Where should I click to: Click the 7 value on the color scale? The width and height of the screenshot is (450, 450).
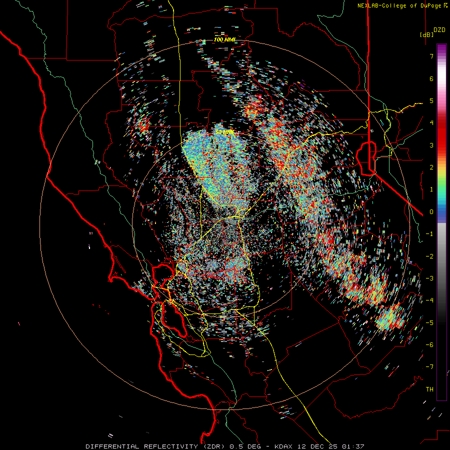click(x=431, y=56)
